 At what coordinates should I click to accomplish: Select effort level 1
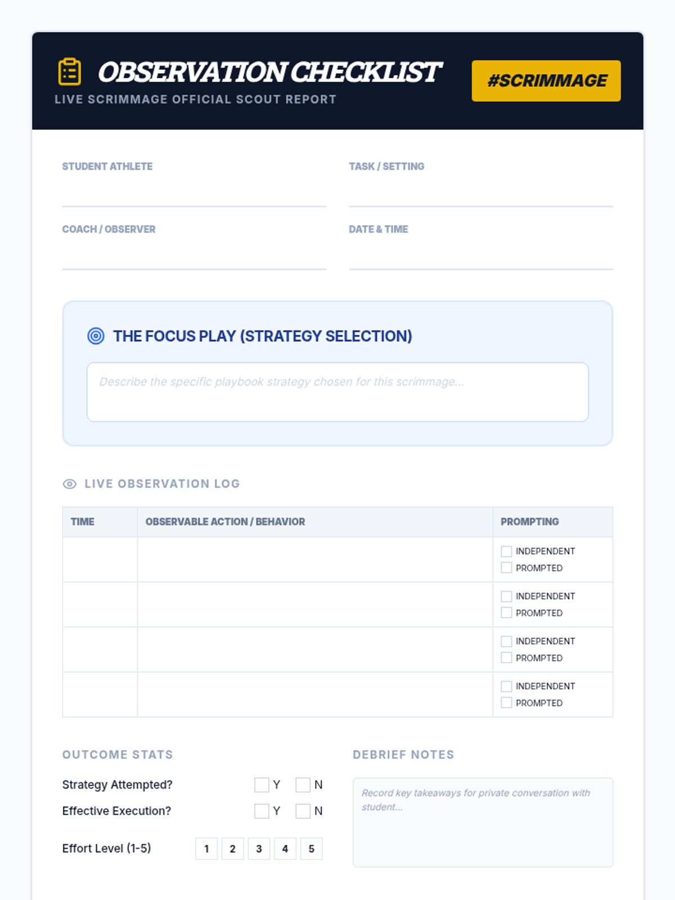tap(206, 849)
